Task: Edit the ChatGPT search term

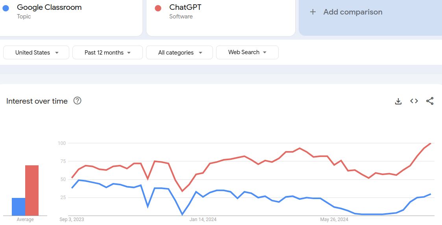Action: tap(185, 7)
